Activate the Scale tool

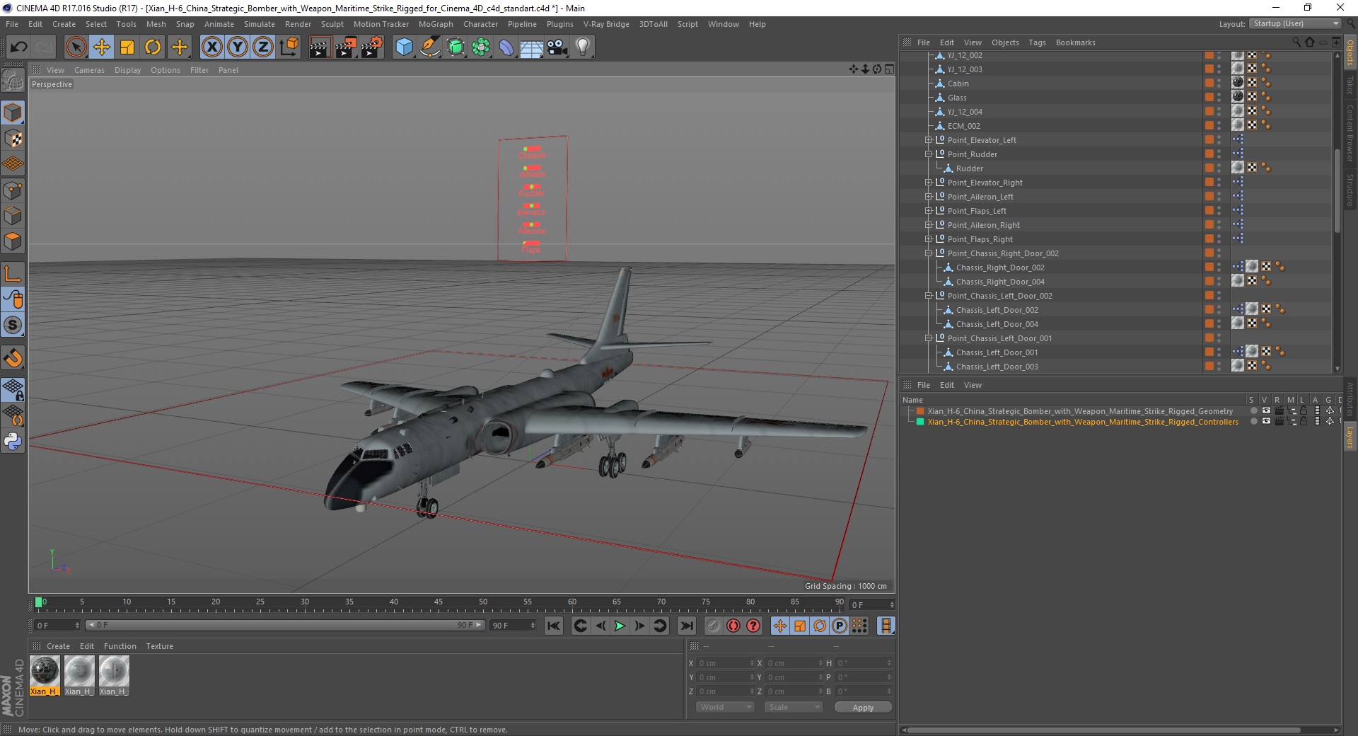[x=127, y=47]
